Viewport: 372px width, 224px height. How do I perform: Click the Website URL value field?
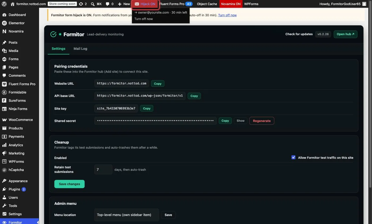pos(122,83)
